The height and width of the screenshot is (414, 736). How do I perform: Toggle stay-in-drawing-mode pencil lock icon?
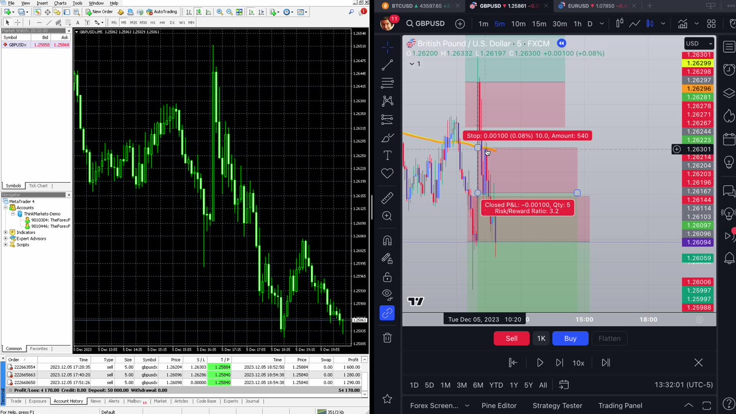387,259
